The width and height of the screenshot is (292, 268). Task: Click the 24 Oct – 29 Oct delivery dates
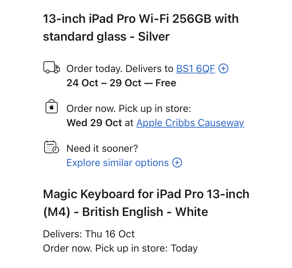coord(103,83)
